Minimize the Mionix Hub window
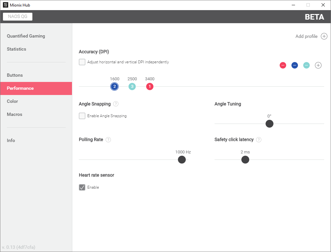This screenshot has height=252, width=331. coord(293,5)
